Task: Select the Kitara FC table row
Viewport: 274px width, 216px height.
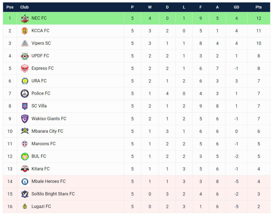Action: point(136,169)
